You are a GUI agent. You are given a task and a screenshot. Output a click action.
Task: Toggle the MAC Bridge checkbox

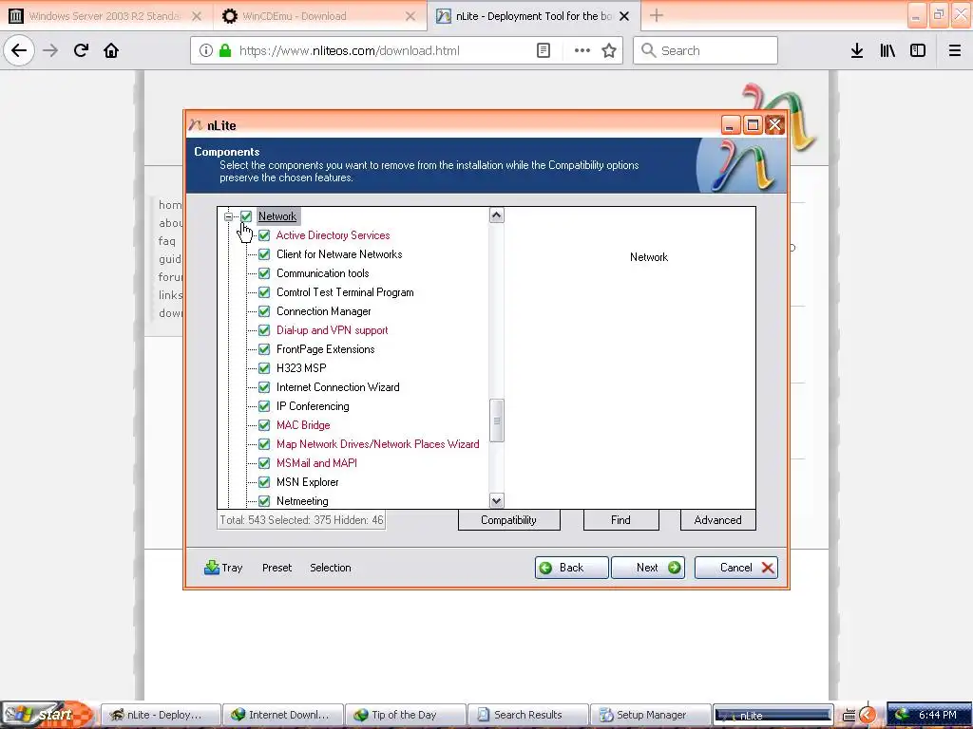click(264, 425)
